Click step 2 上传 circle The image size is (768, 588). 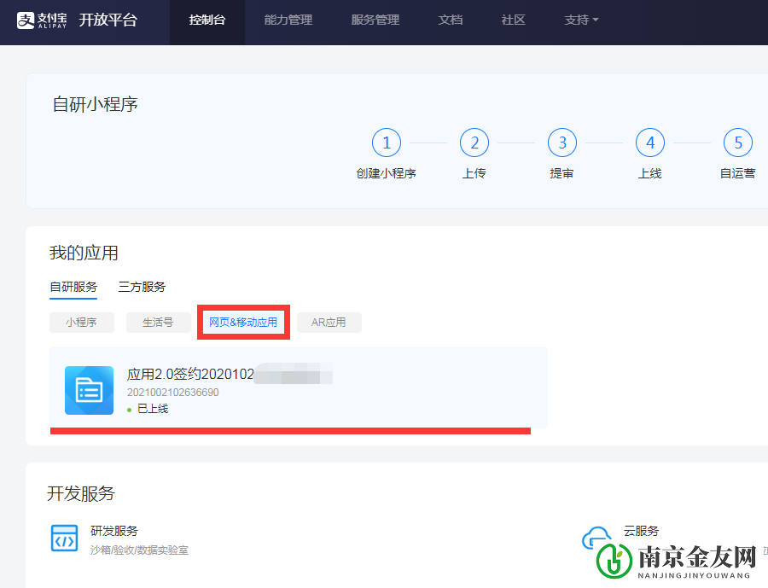(x=474, y=143)
